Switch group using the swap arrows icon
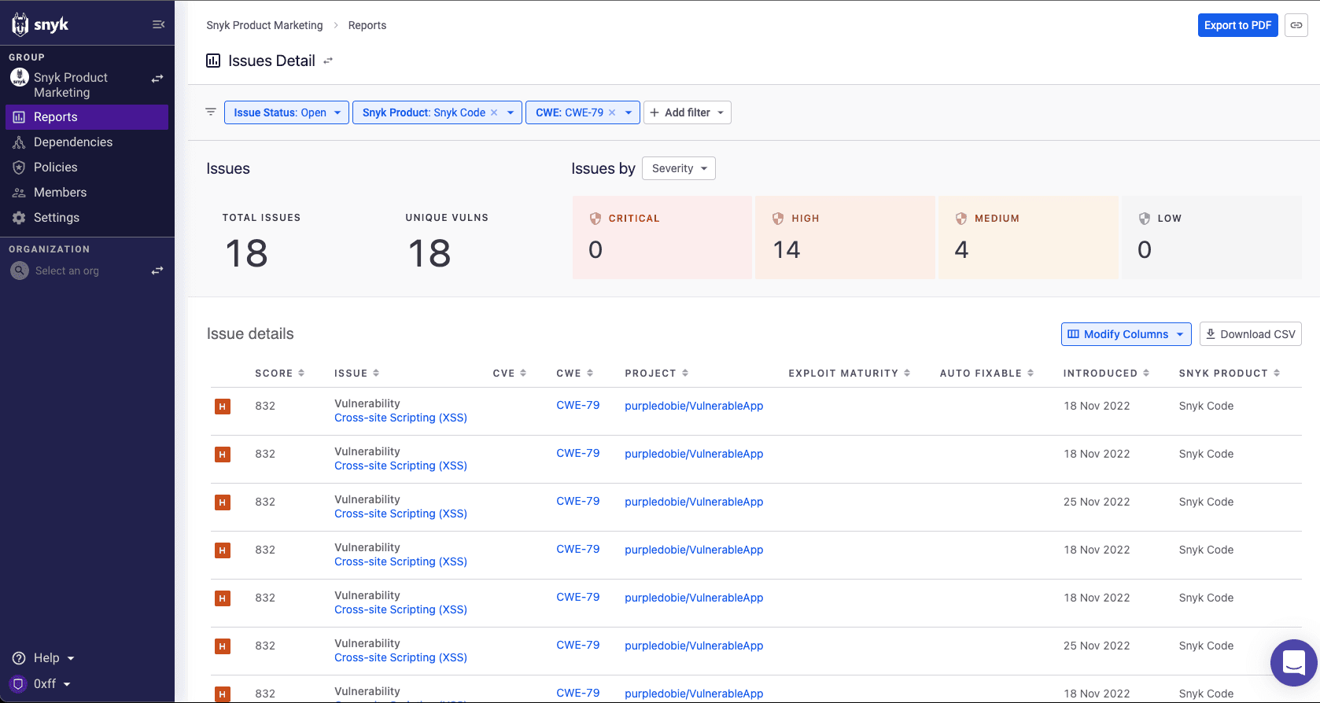1320x703 pixels. click(x=157, y=79)
